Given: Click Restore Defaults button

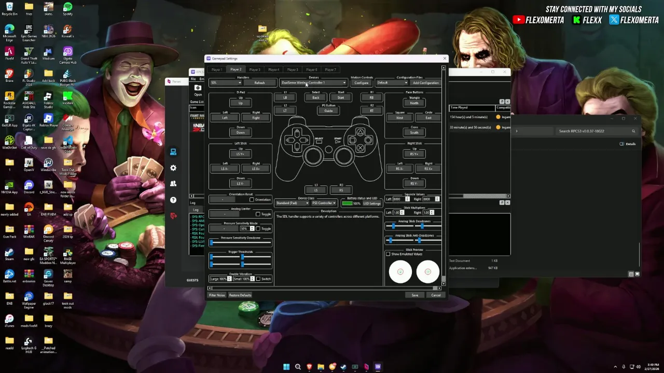Looking at the screenshot, I should click(240, 295).
